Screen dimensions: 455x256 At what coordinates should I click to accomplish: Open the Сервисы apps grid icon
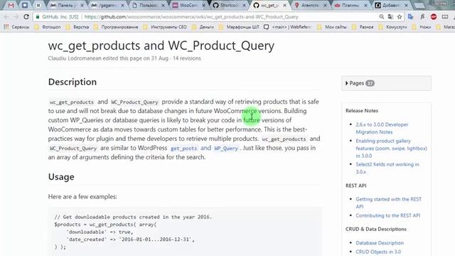coord(6,27)
